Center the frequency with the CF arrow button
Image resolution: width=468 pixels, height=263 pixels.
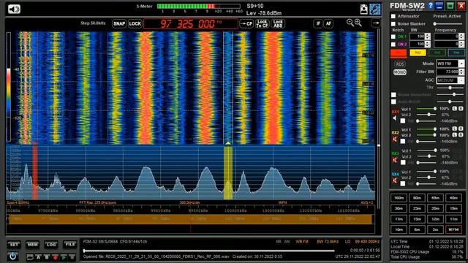click(x=246, y=24)
